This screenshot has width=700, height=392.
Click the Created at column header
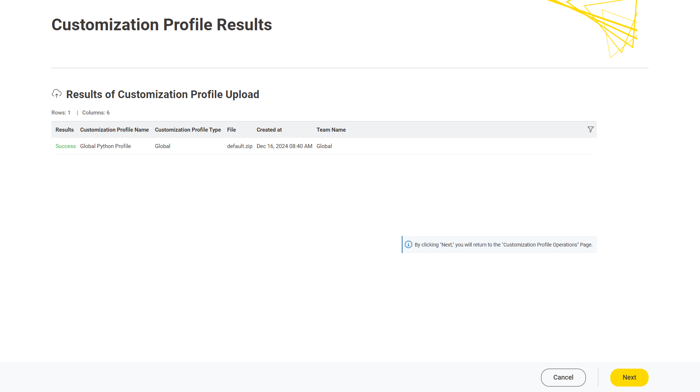(269, 130)
